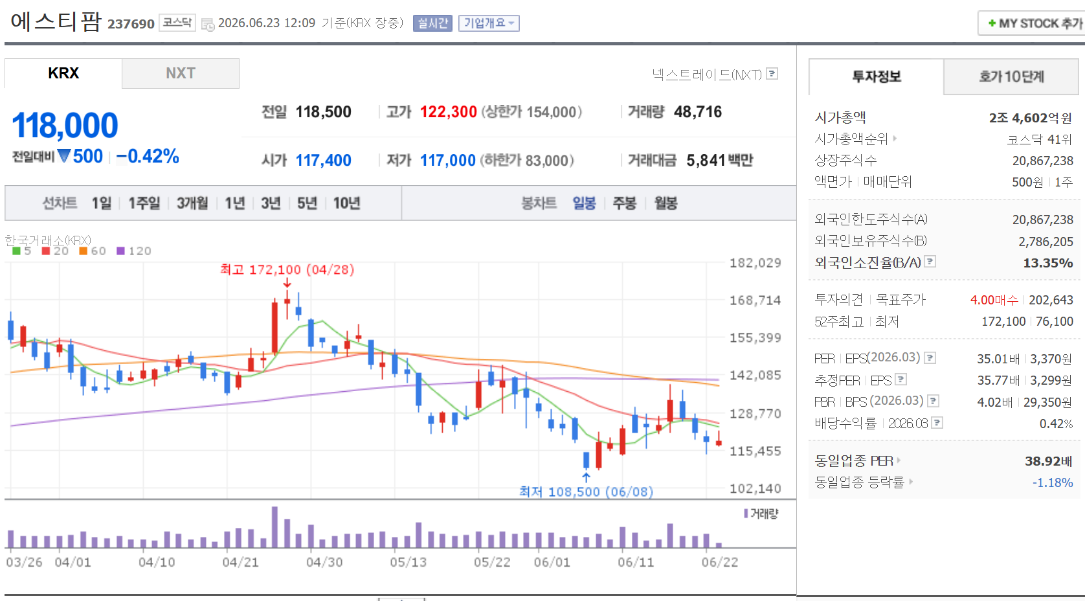
Task: Click the 상장주식수 value 20,867,238
Action: point(1043,161)
